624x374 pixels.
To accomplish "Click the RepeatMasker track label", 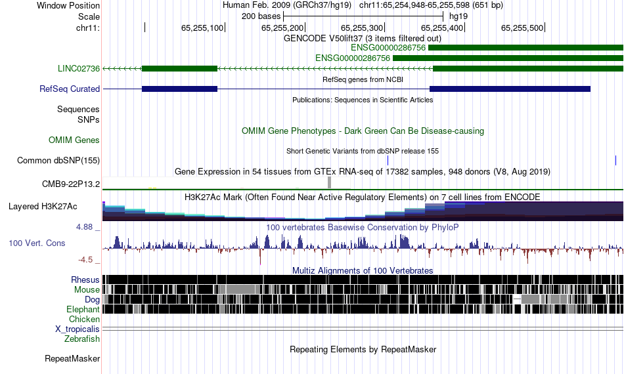I will pyautogui.click(x=72, y=358).
